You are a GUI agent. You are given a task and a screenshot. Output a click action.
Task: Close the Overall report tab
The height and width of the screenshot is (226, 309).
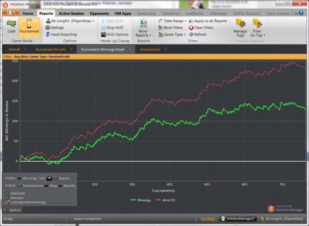click(26, 49)
